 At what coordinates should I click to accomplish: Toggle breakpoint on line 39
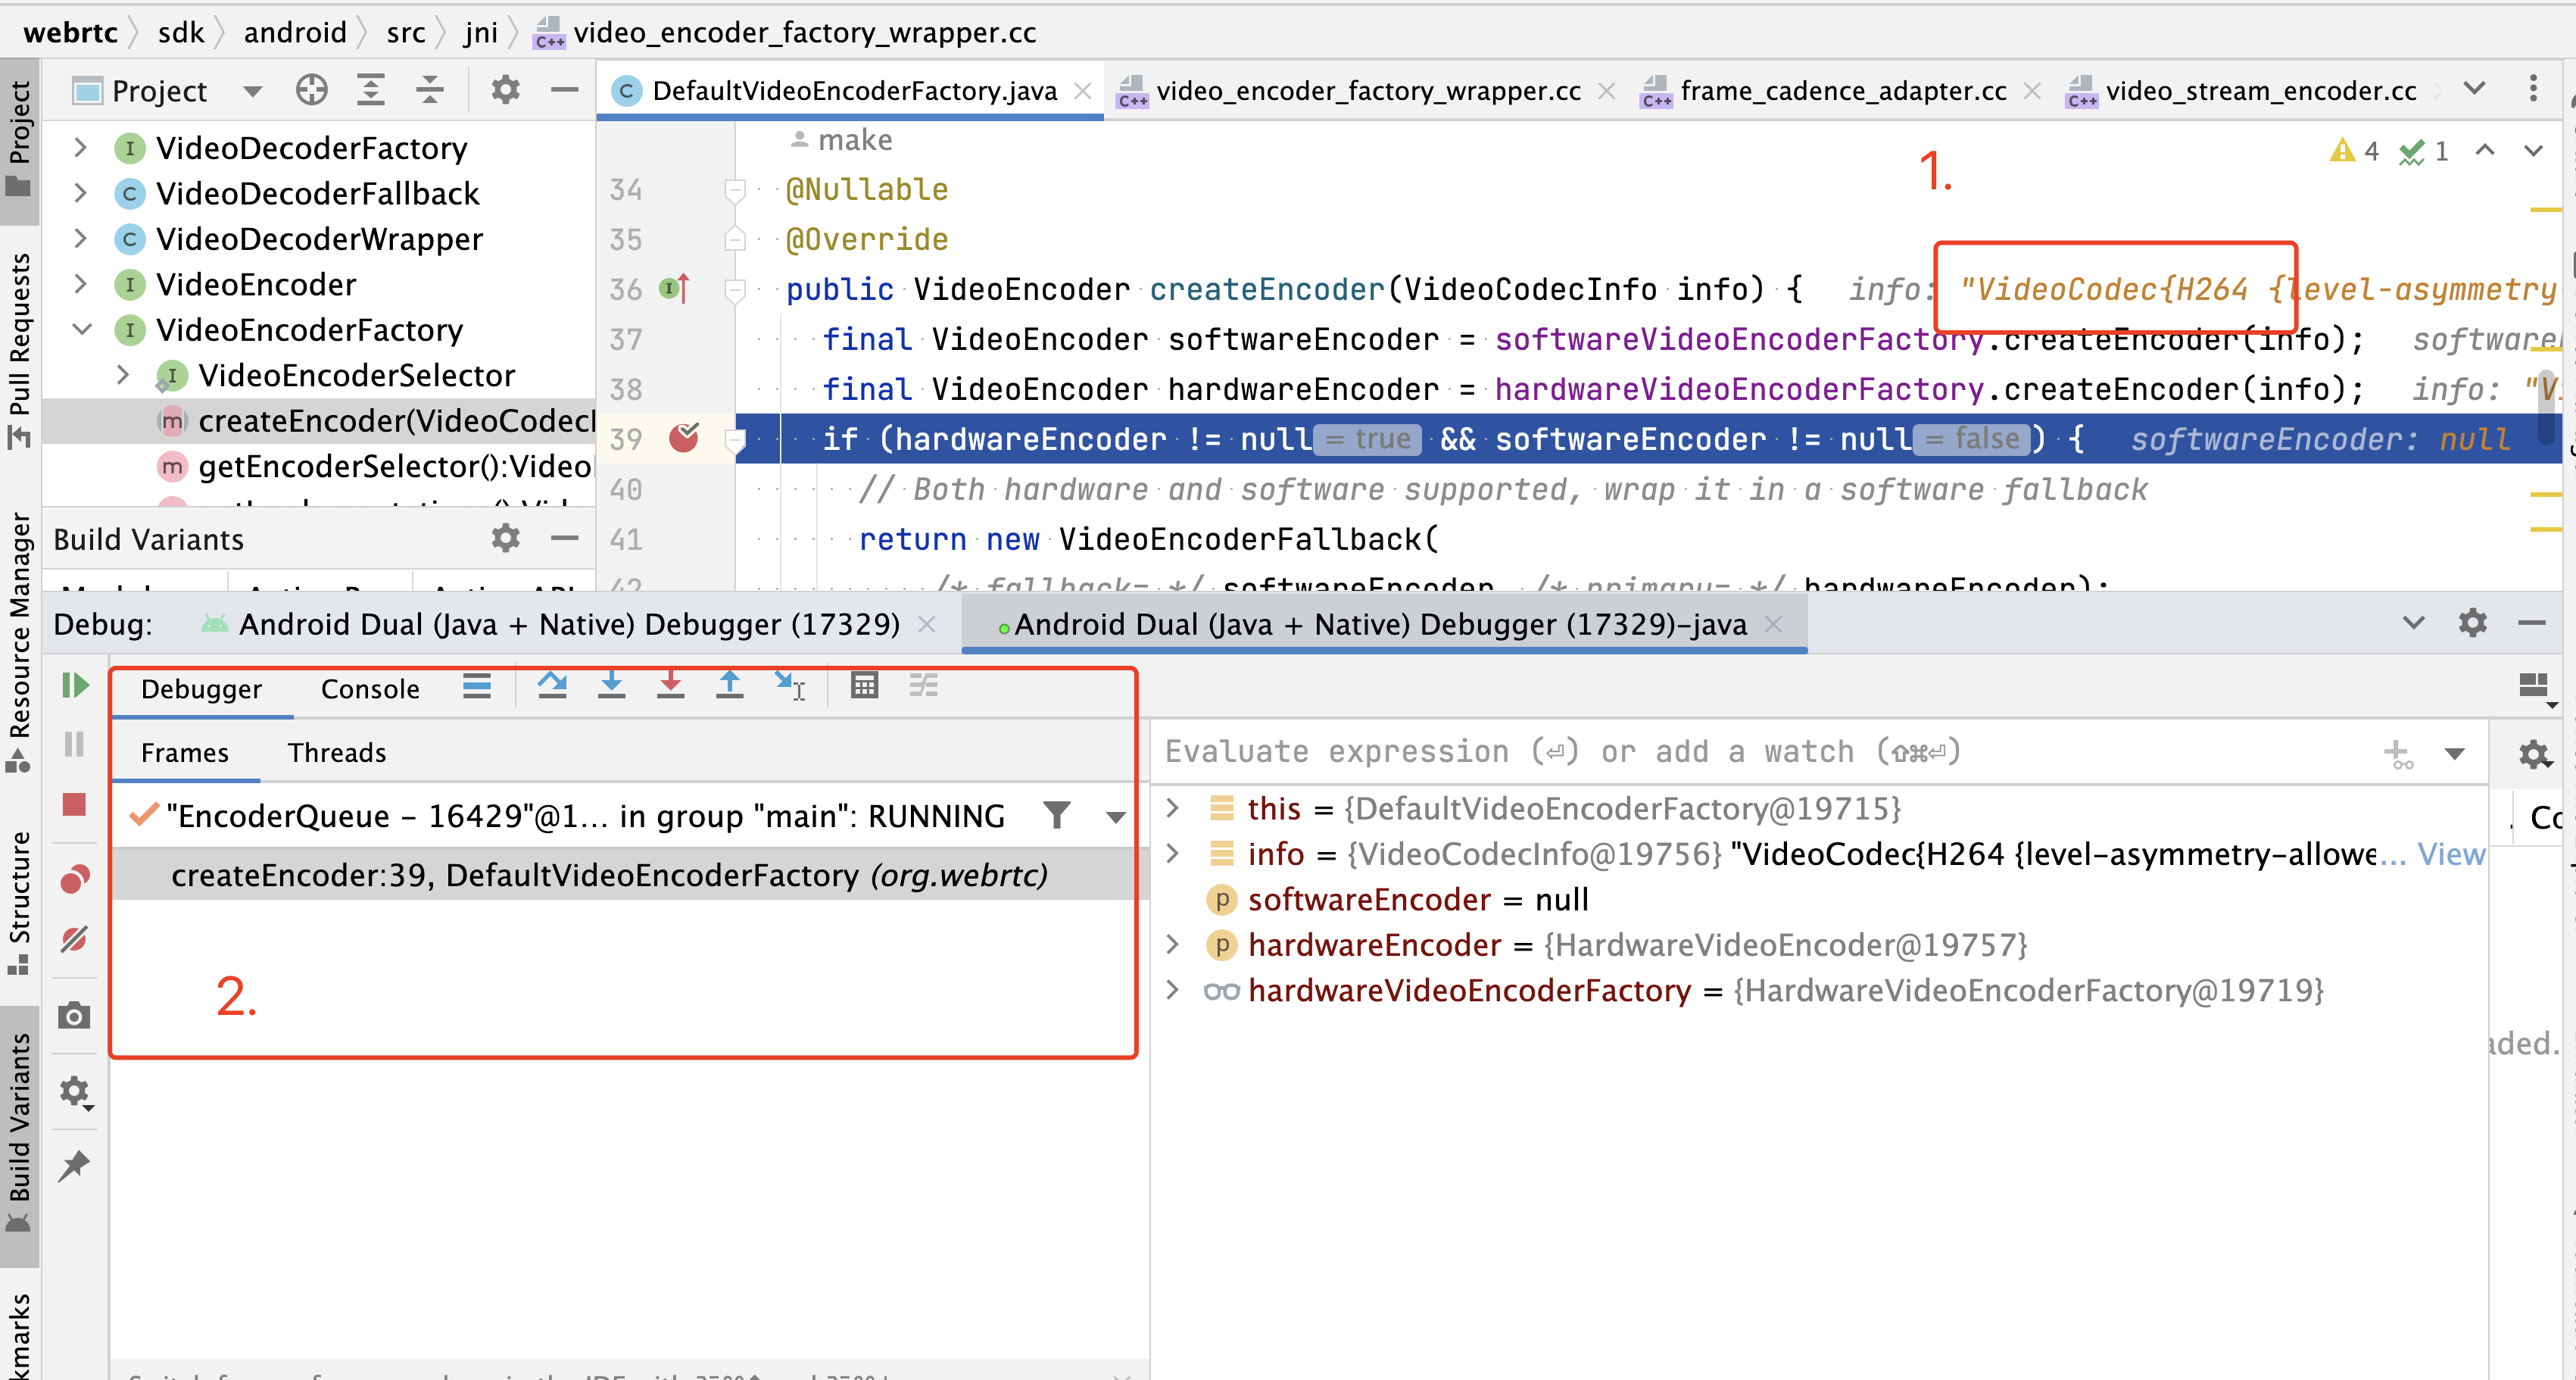tap(684, 438)
